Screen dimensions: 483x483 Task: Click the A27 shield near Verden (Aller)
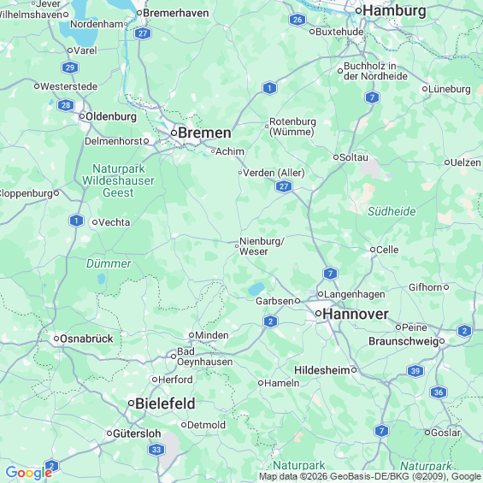[284, 186]
